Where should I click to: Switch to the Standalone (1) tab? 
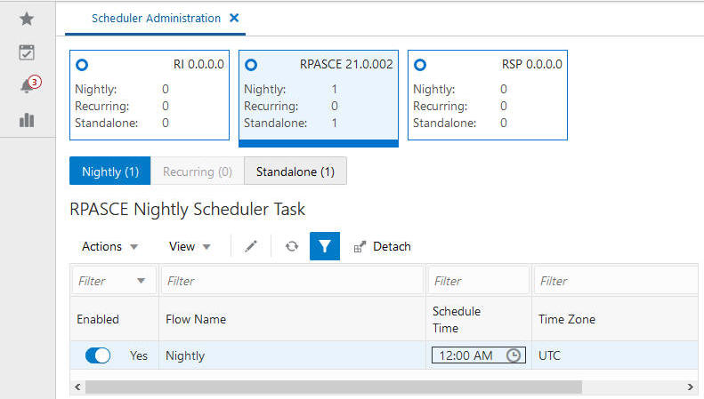[295, 172]
